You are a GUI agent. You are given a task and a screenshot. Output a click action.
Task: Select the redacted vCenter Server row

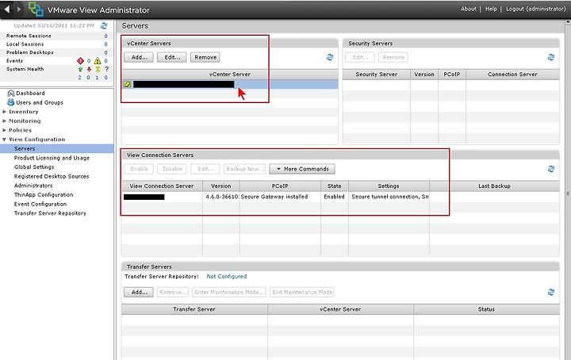click(230, 84)
